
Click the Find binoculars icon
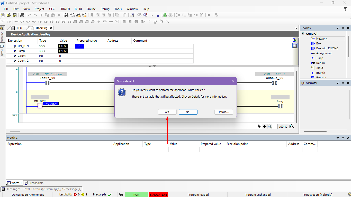click(66, 15)
